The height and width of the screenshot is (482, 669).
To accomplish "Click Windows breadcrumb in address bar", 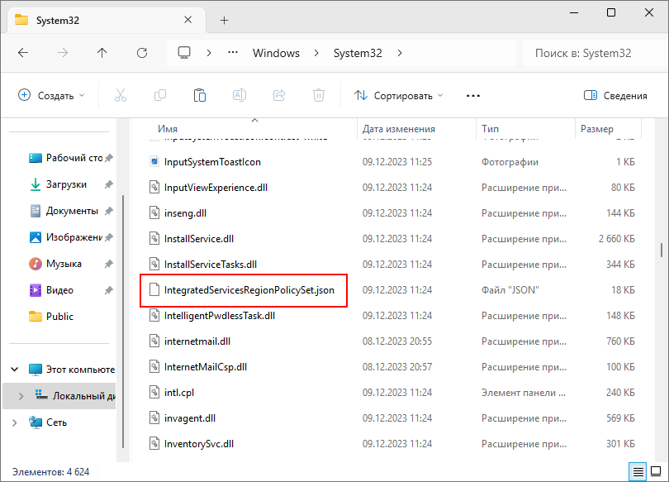I will point(276,53).
